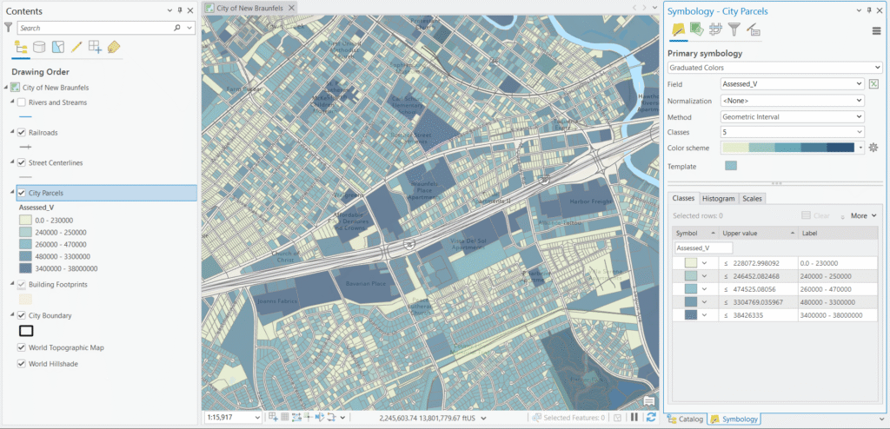Click the Symbology panel hamburger menu
This screenshot has width=890, height=429.
pos(876,30)
